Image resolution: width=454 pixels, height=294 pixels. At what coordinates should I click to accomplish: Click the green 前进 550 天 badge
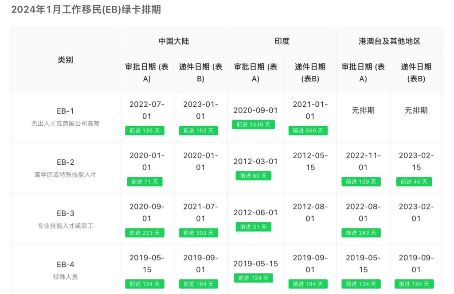[308, 131]
